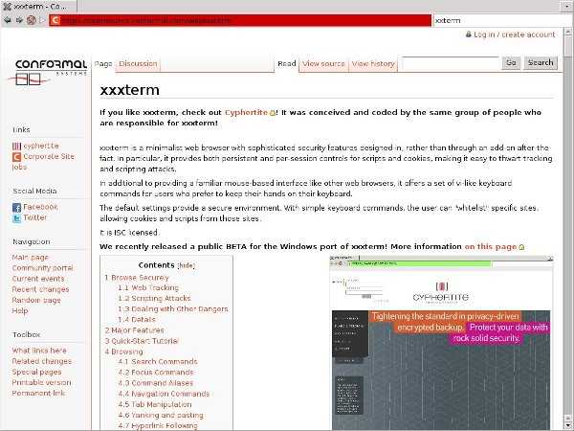Click the stop loading icon
The width and height of the screenshot is (574, 431).
coord(32,20)
